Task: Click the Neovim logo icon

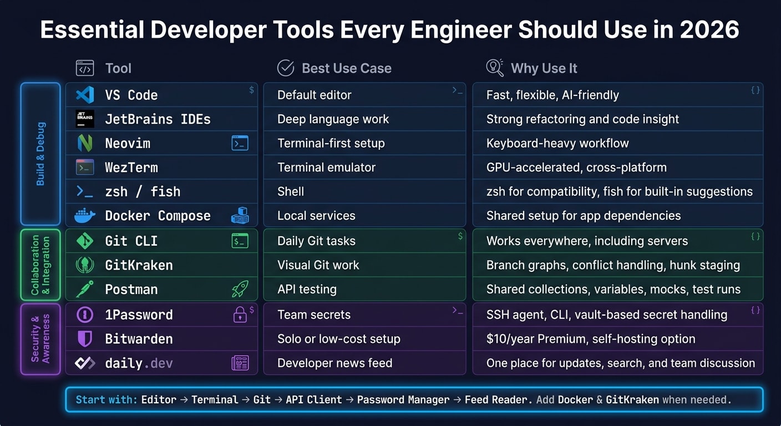Action: tap(85, 143)
